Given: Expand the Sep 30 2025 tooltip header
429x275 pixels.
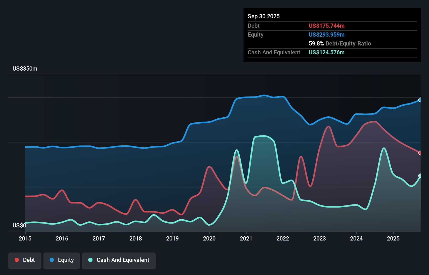Looking at the screenshot, I should [x=264, y=16].
